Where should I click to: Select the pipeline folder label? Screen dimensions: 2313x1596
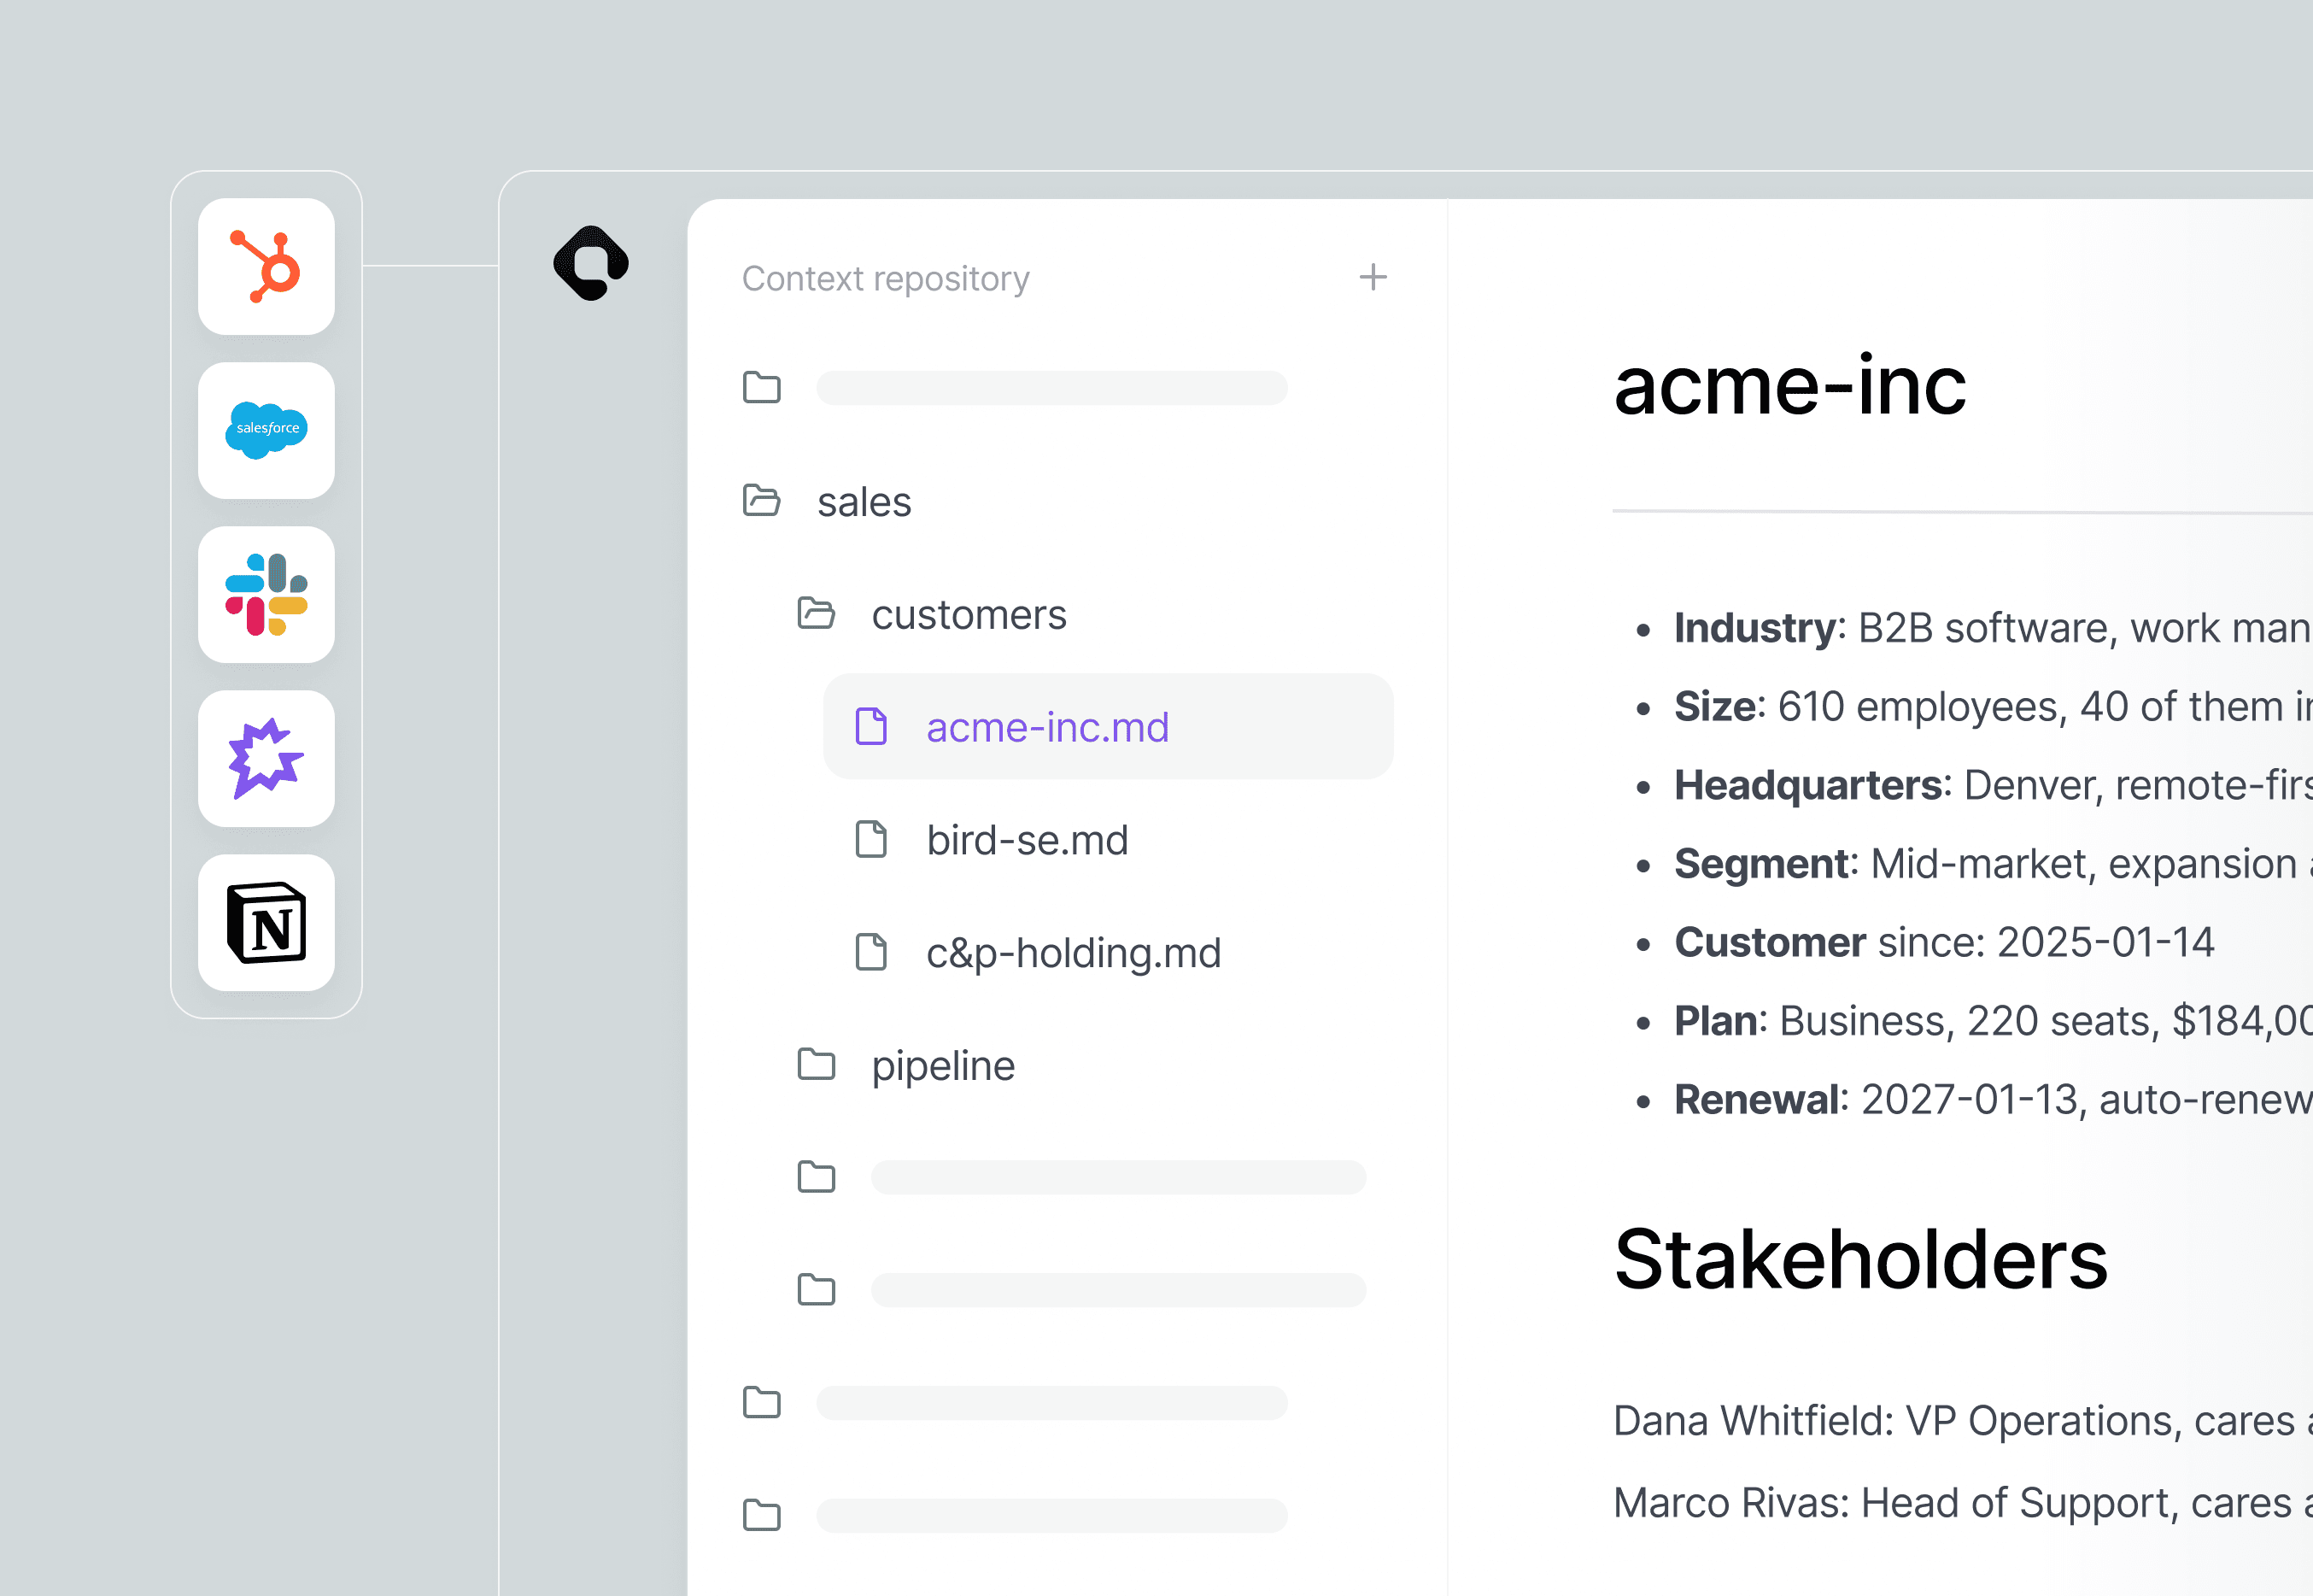click(943, 1066)
